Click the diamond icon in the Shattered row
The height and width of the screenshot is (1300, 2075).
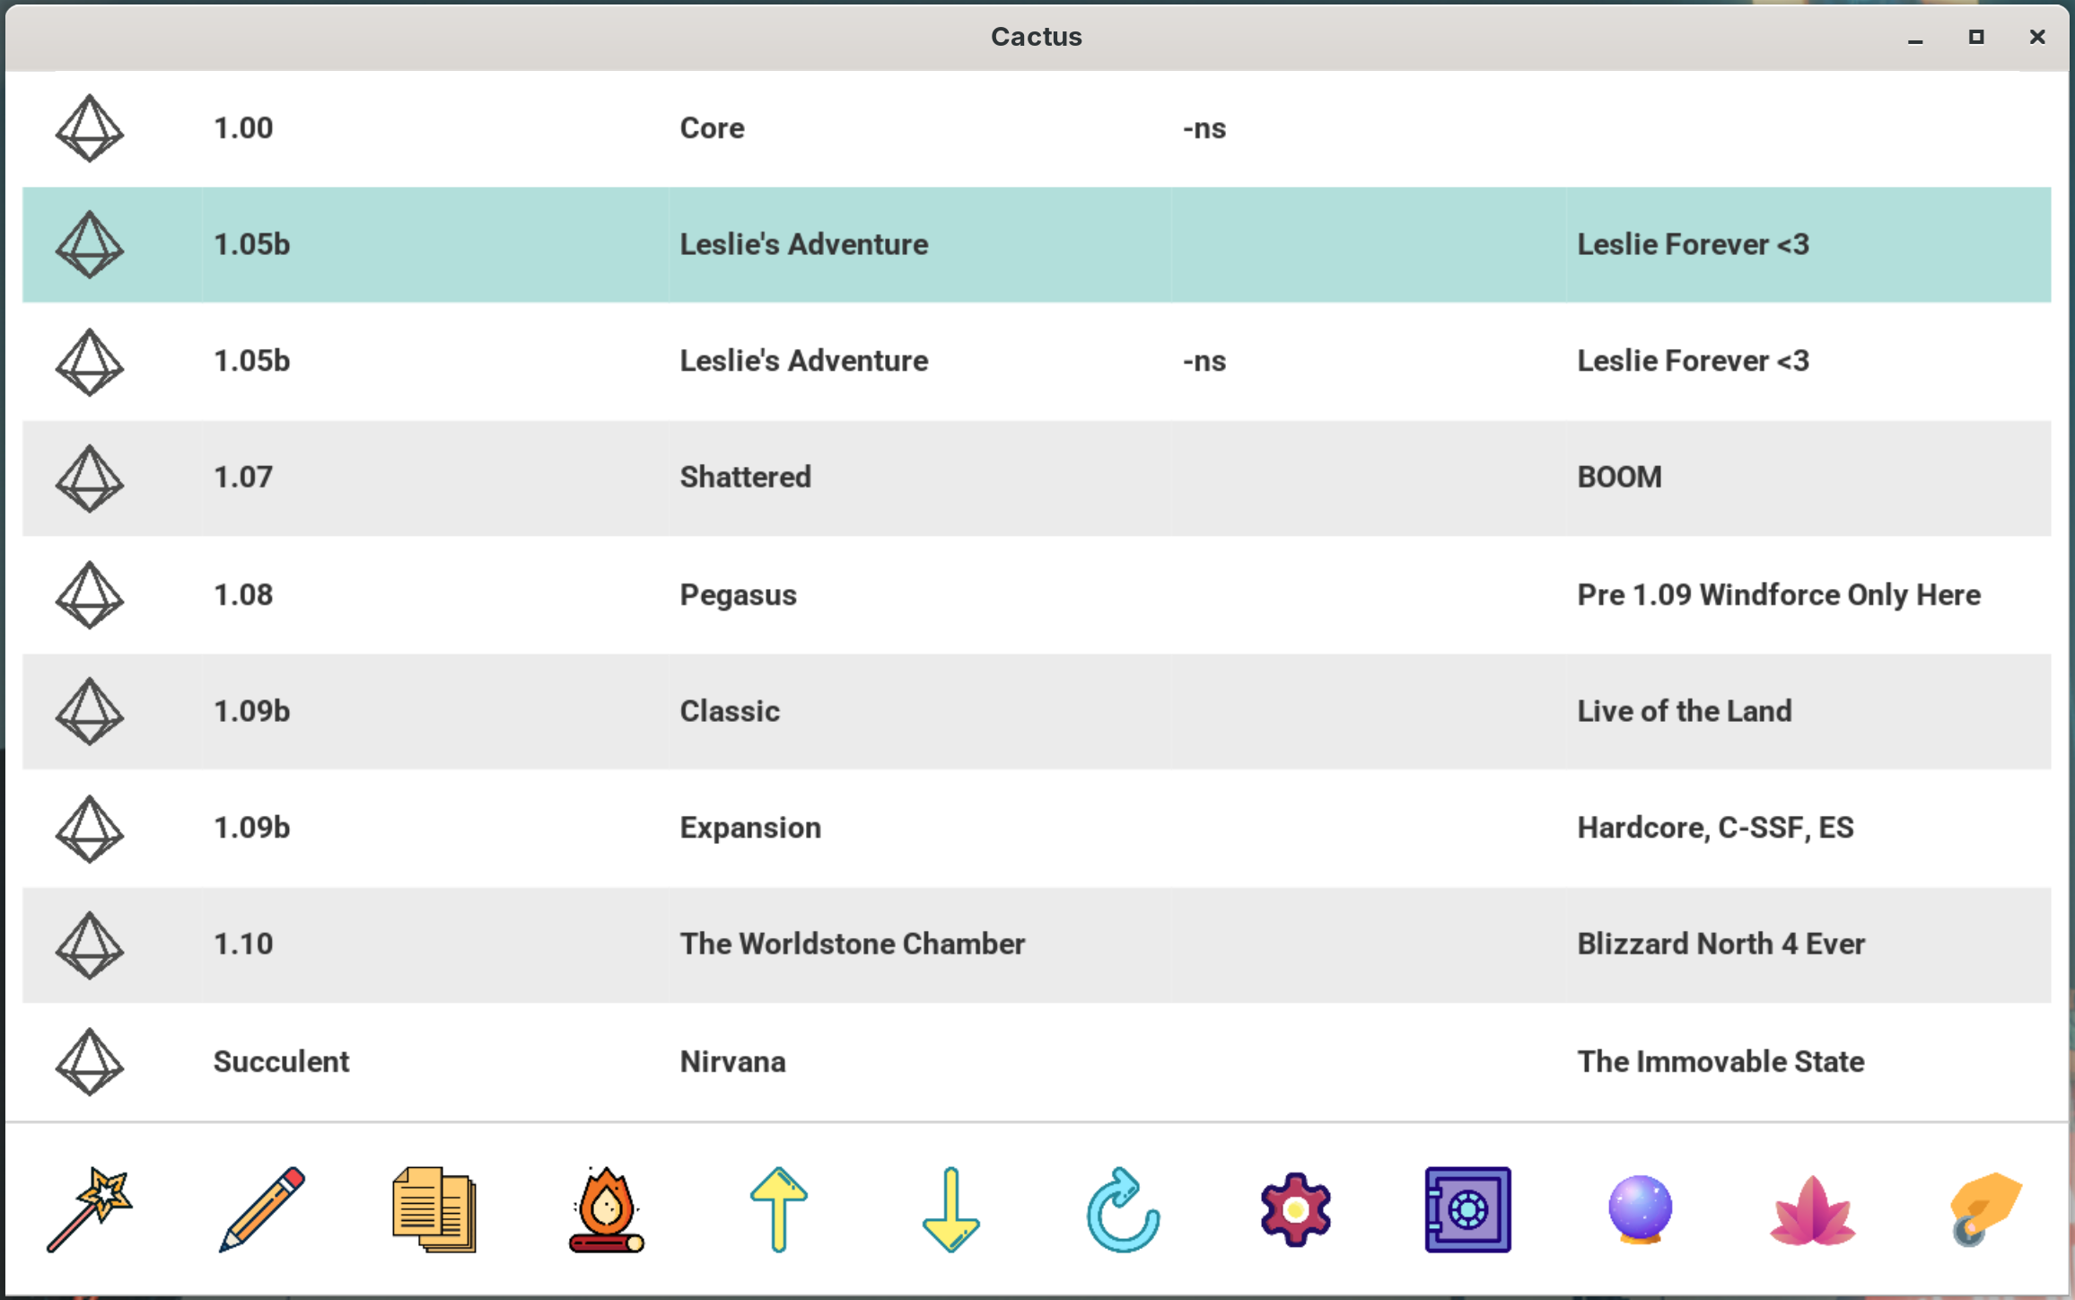tap(90, 478)
